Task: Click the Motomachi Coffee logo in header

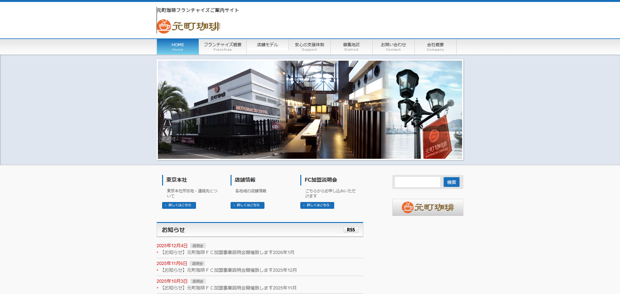Action: [x=189, y=26]
